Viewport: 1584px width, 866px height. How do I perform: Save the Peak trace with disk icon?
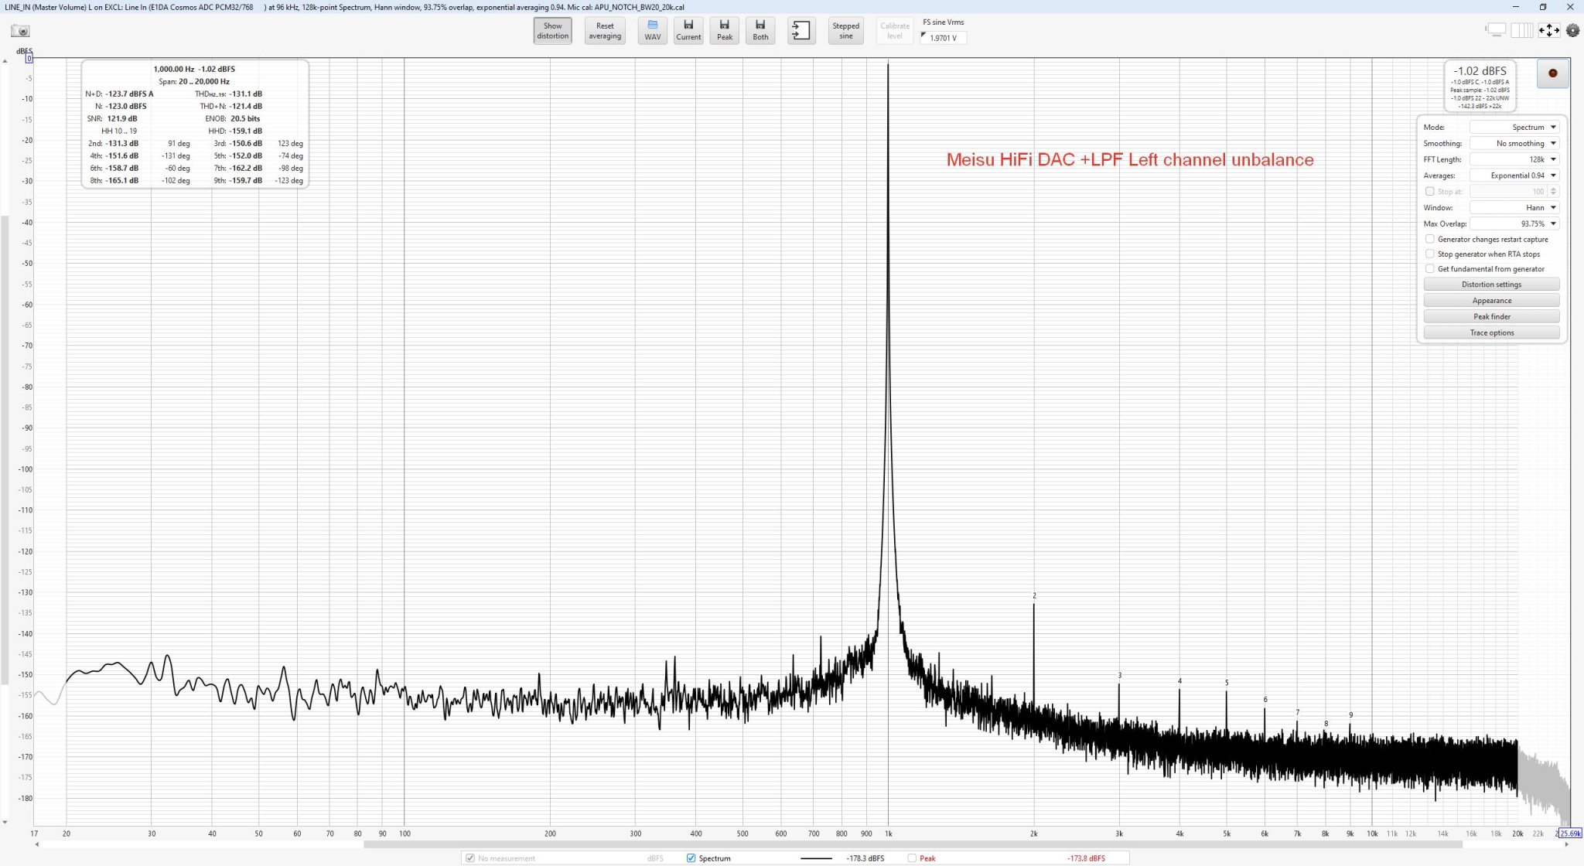[x=725, y=31]
